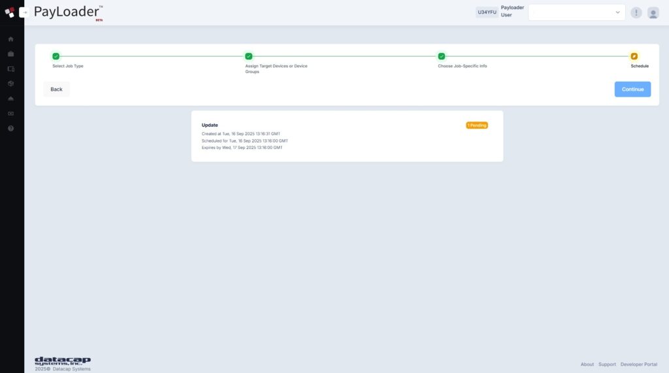Click the Back button
Screen dimensions: 669x373
(56, 89)
